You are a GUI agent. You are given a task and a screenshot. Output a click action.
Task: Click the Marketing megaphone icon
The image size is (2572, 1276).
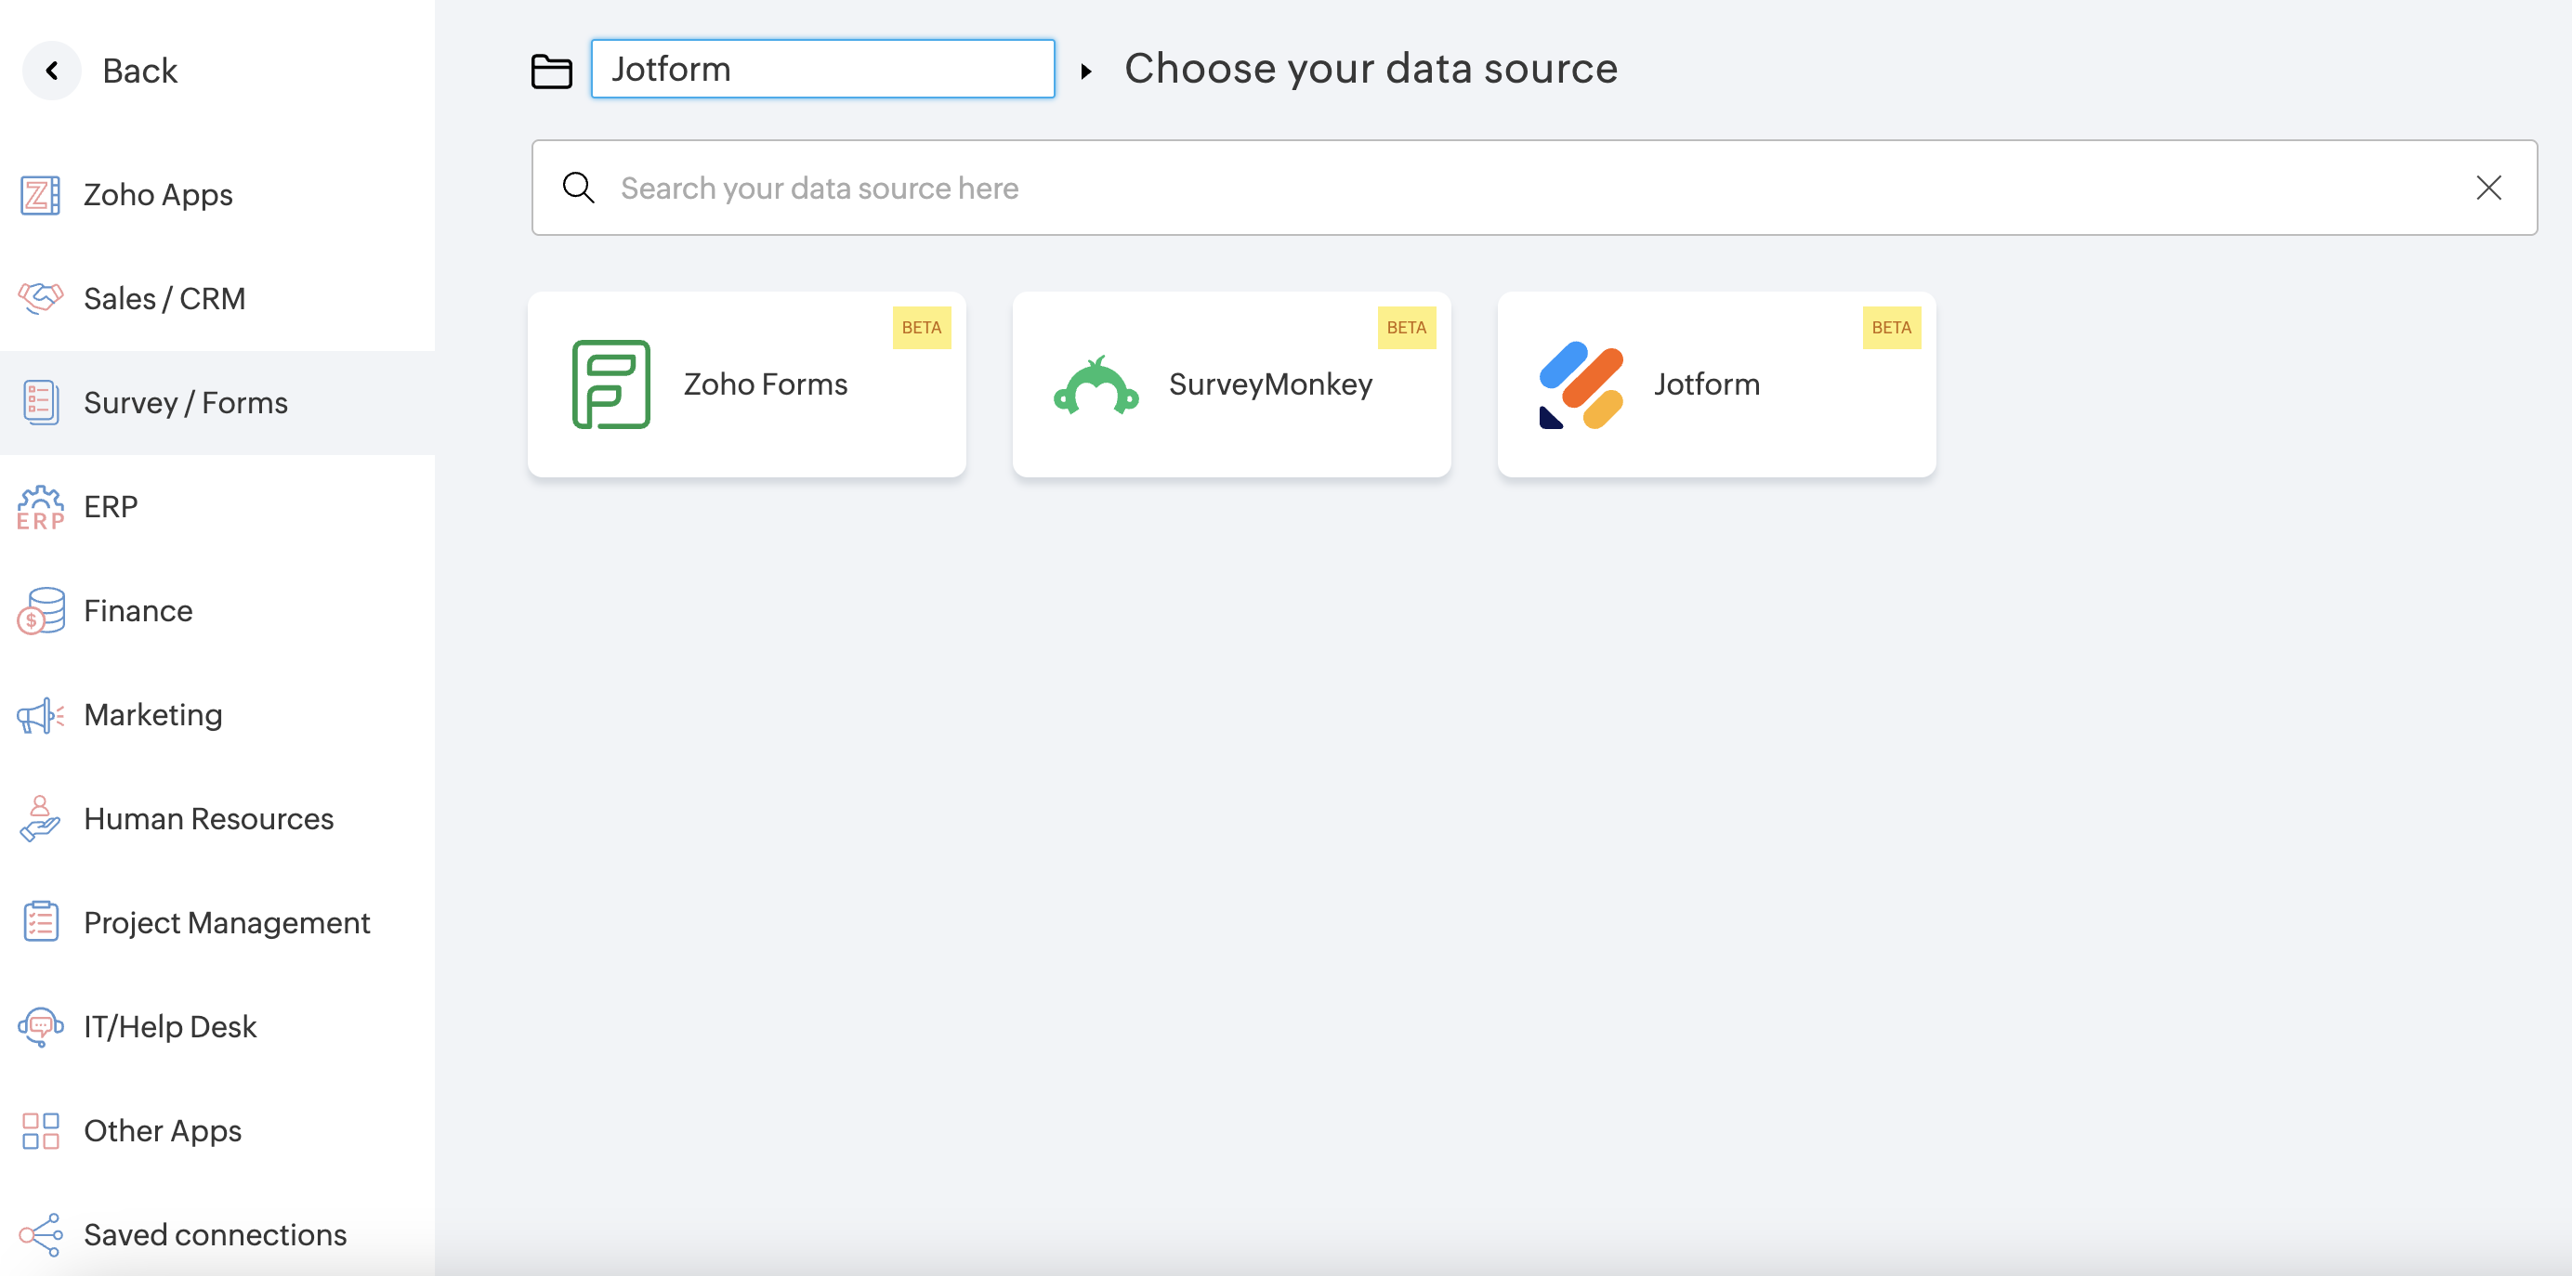pyautogui.click(x=40, y=715)
